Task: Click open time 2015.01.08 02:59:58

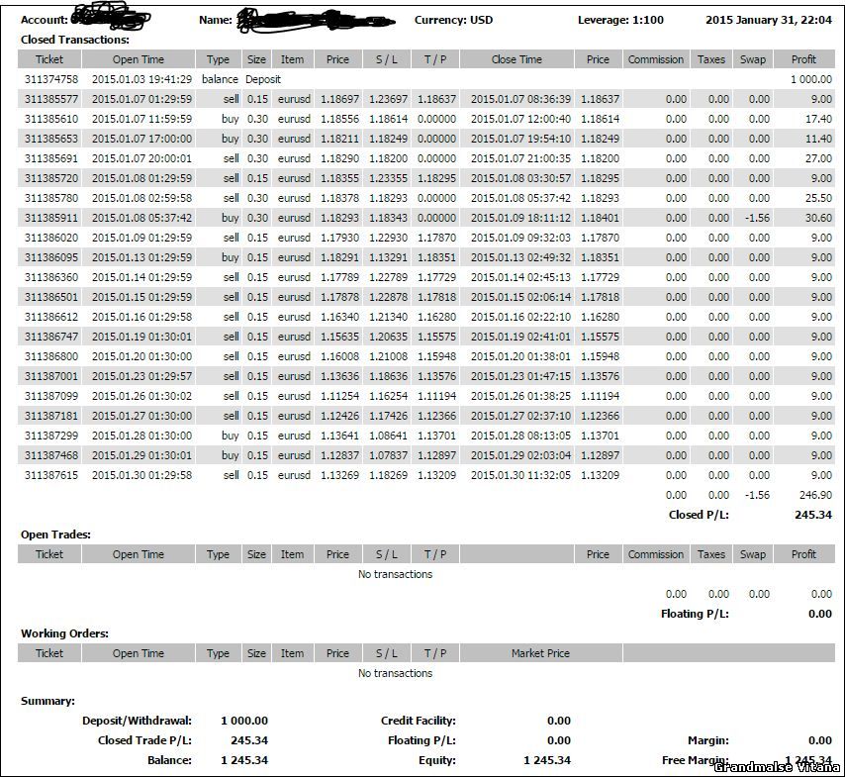Action: point(141,198)
